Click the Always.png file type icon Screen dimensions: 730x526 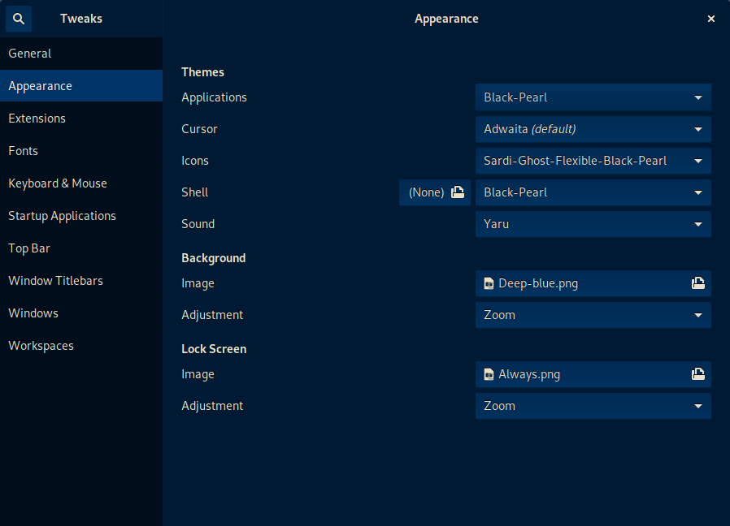pyautogui.click(x=489, y=374)
